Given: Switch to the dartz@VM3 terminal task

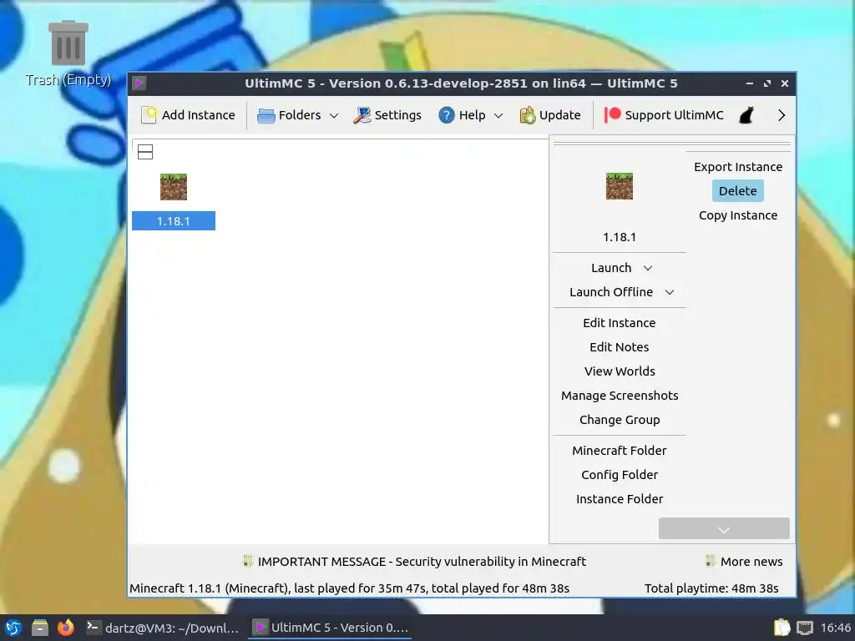Looking at the screenshot, I should pos(163,628).
